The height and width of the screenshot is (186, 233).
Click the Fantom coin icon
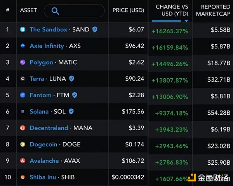(23, 95)
